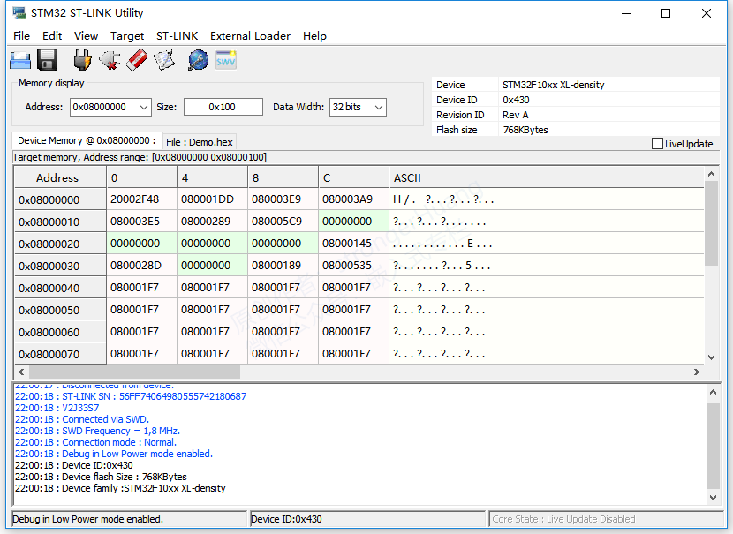This screenshot has height=534, width=733.
Task: Click the ASCII column header
Action: click(546, 177)
